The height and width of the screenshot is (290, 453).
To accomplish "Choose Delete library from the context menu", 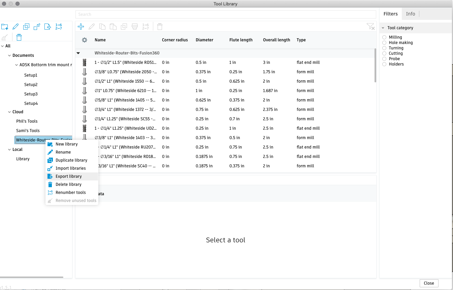I will click(x=72, y=184).
